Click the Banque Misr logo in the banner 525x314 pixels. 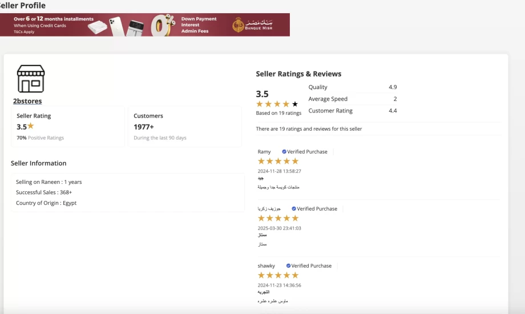[252, 25]
